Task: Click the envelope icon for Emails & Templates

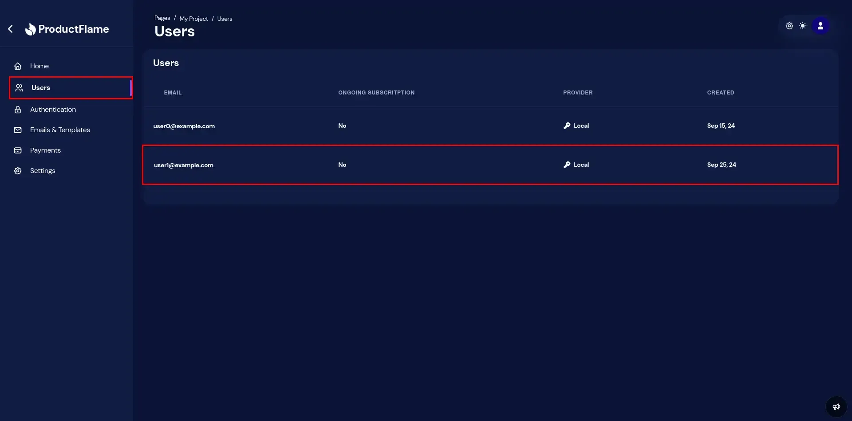Action: pyautogui.click(x=18, y=130)
